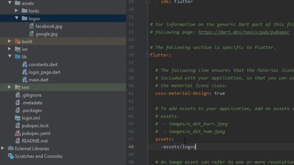Click line number 48 in gutter
This screenshot has width=294, height=165.
[x=131, y=147]
